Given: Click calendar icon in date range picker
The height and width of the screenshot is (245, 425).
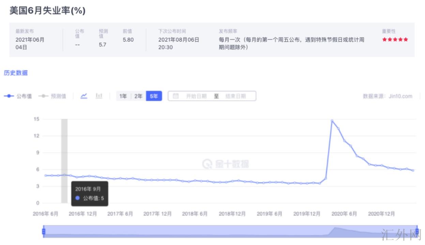Looking at the screenshot, I should pyautogui.click(x=176, y=96).
